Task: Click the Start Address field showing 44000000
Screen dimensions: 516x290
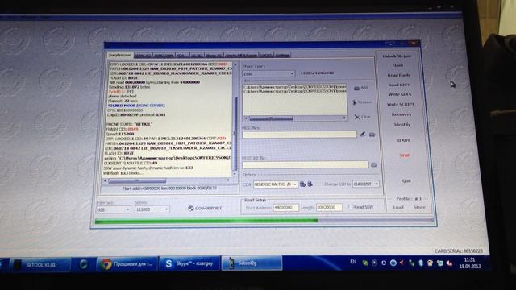Action: click(285, 208)
